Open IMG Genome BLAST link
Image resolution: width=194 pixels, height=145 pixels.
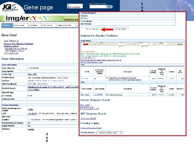[x=88, y=118]
